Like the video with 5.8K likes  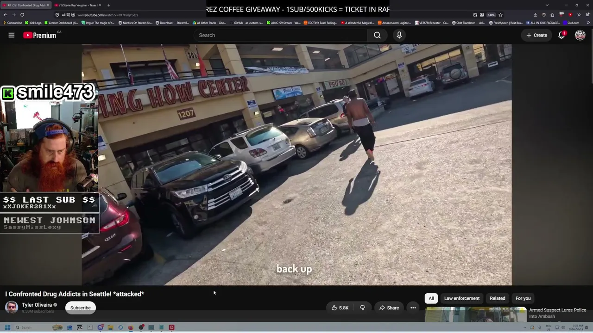(x=340, y=308)
